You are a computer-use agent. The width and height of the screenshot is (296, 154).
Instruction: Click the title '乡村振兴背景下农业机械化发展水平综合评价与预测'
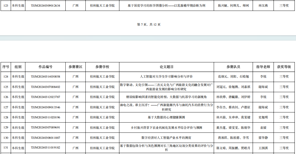(166, 128)
